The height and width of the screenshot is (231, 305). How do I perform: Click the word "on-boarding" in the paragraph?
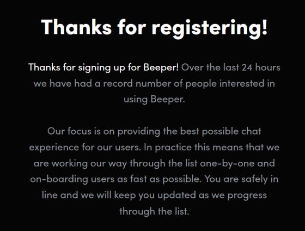click(x=59, y=179)
